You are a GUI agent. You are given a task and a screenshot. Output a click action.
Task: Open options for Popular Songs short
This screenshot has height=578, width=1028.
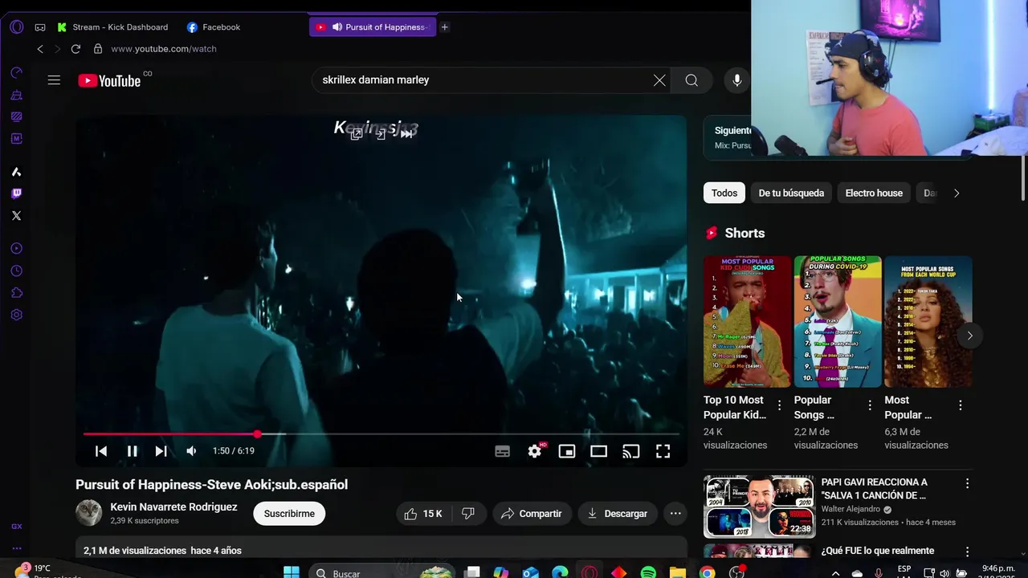click(x=870, y=405)
